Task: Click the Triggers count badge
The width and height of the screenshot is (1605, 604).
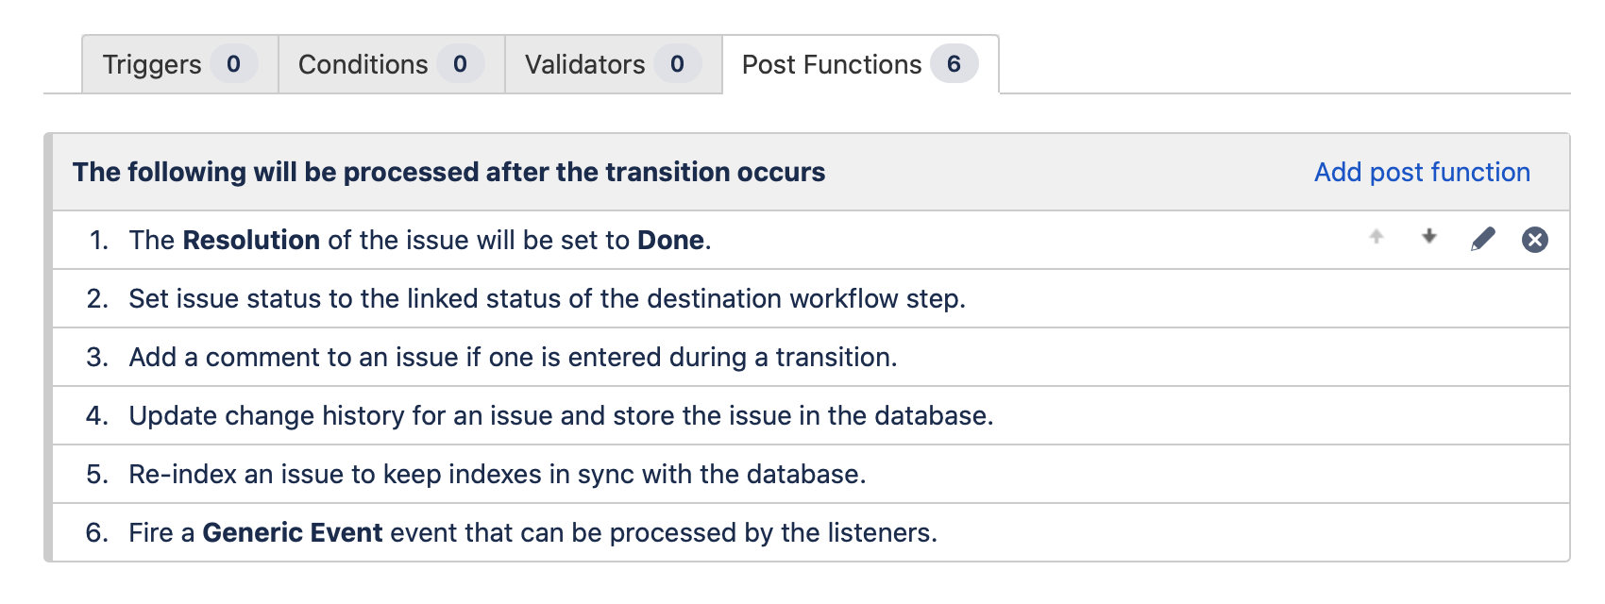Action: pyautogui.click(x=233, y=64)
